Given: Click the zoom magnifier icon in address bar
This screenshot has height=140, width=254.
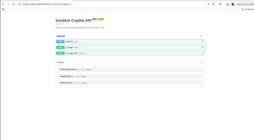Looking at the screenshot, I should (x=209, y=4).
